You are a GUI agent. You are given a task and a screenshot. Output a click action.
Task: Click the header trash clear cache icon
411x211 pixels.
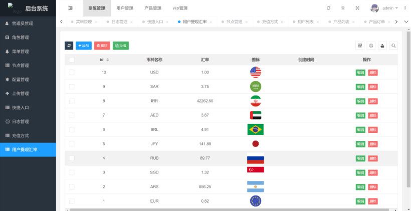[343, 8]
